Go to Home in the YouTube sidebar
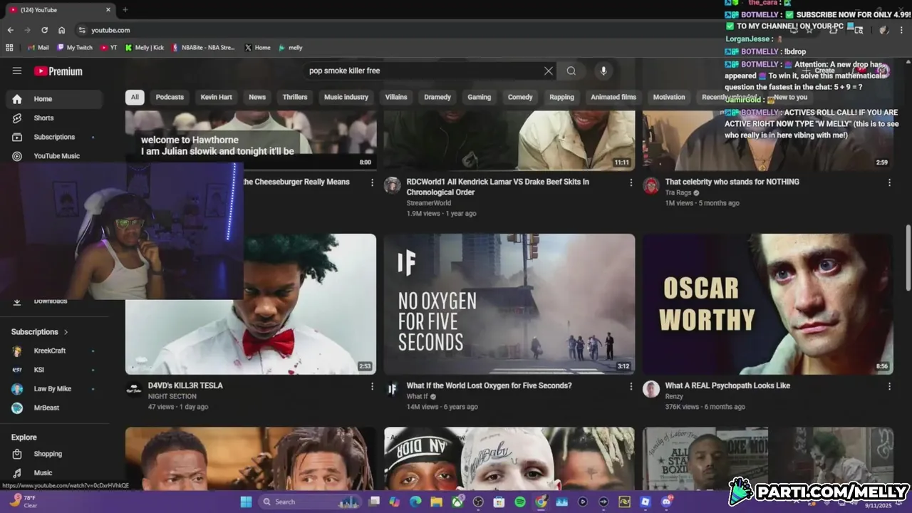Screen dimensions: 912x513 (x=54, y=99)
